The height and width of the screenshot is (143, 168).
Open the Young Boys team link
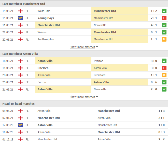click(46, 18)
